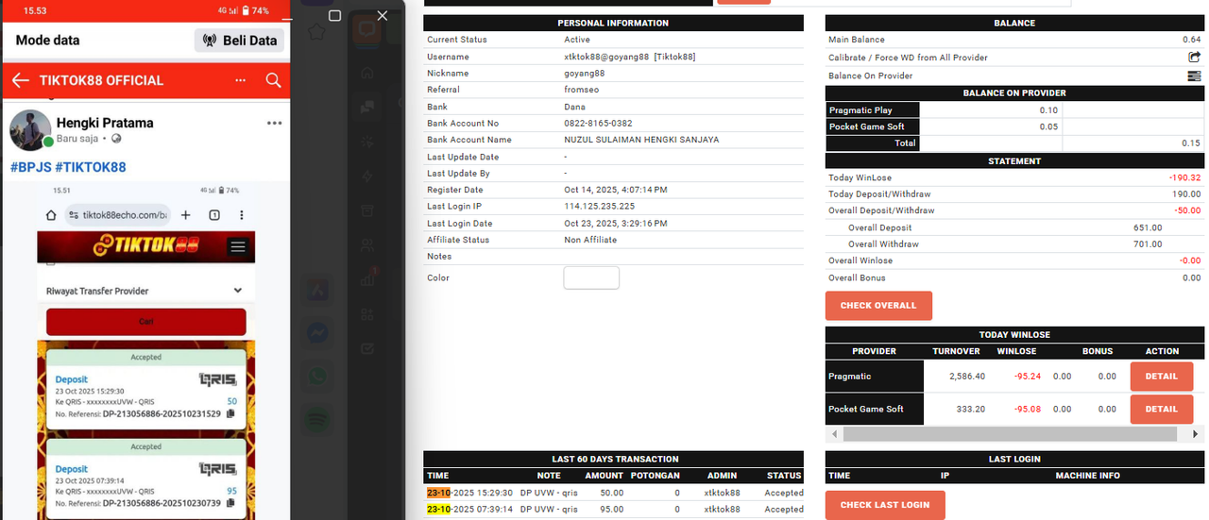The width and height of the screenshot is (1209, 520).
Task: Click the Pragmatic turnover value 2,586.40
Action: [x=968, y=377]
